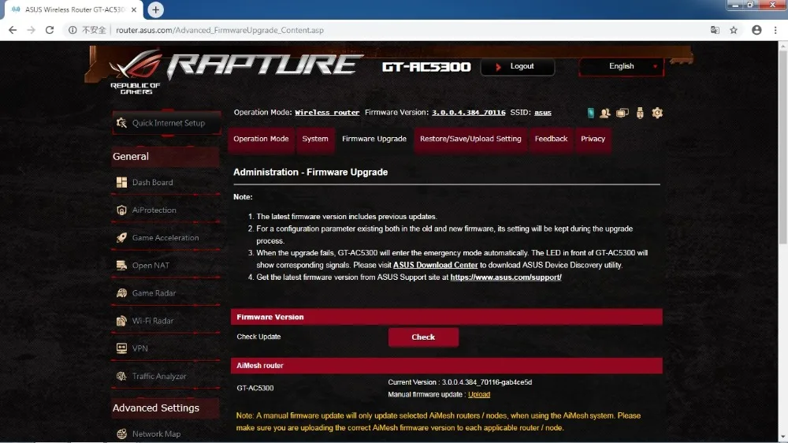Click the USB device status icon
This screenshot has height=443, width=788.
[x=640, y=114]
